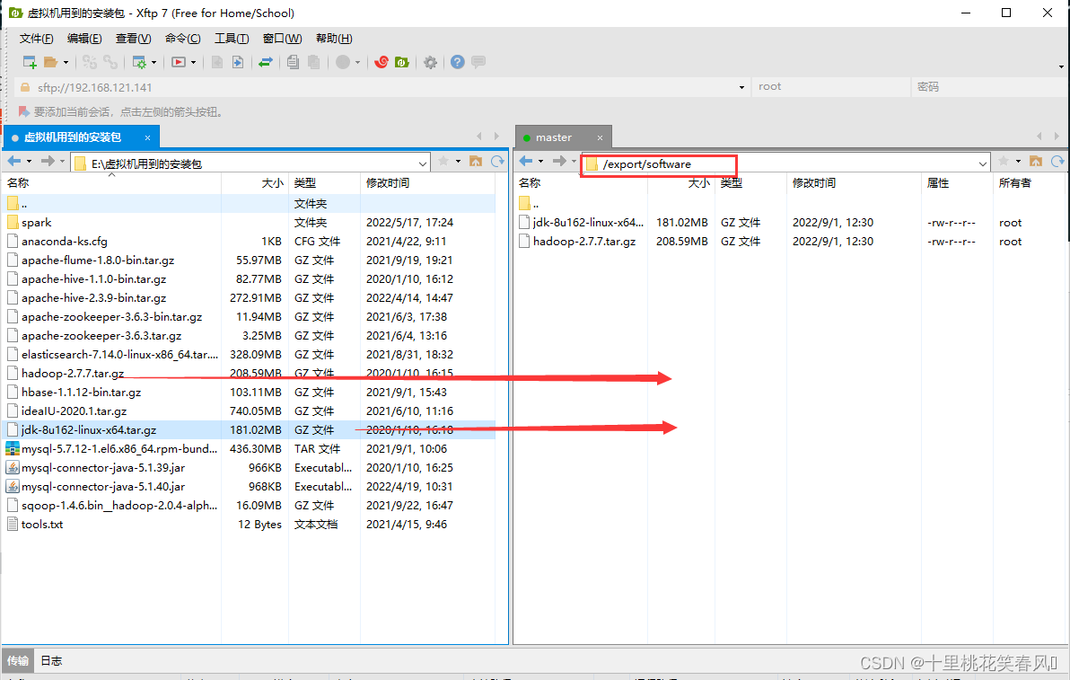Click the Copy toolbar icon
Image resolution: width=1070 pixels, height=680 pixels.
click(x=293, y=62)
